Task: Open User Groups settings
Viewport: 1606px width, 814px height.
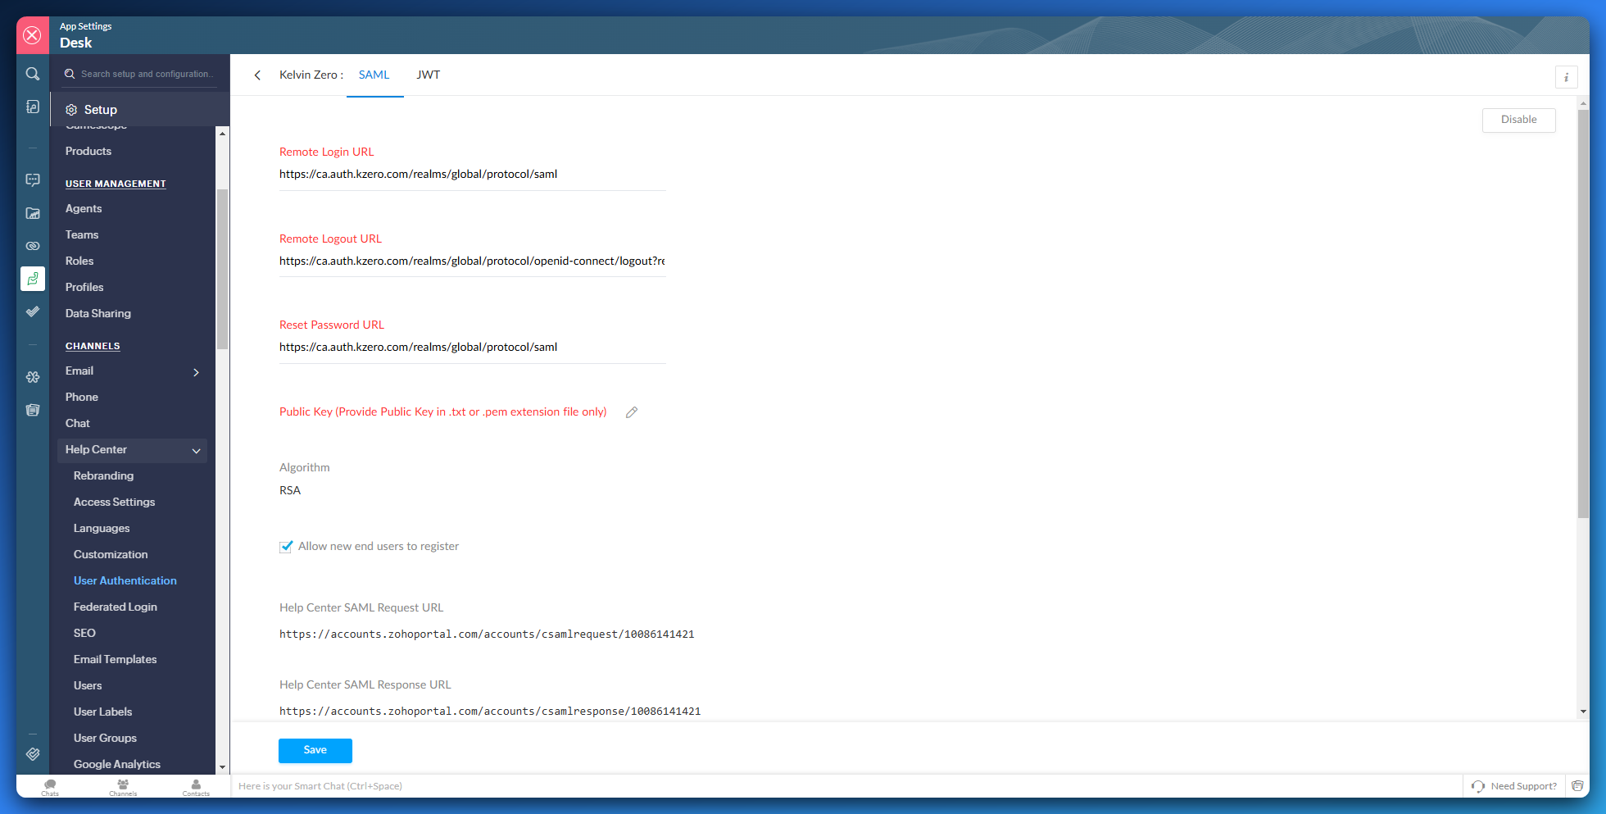Action: pyautogui.click(x=105, y=738)
